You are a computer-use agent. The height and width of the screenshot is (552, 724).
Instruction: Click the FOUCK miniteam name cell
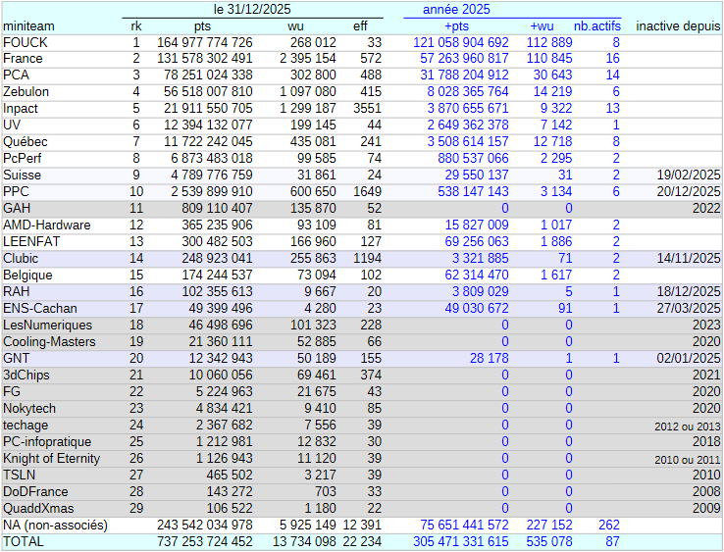coord(26,42)
